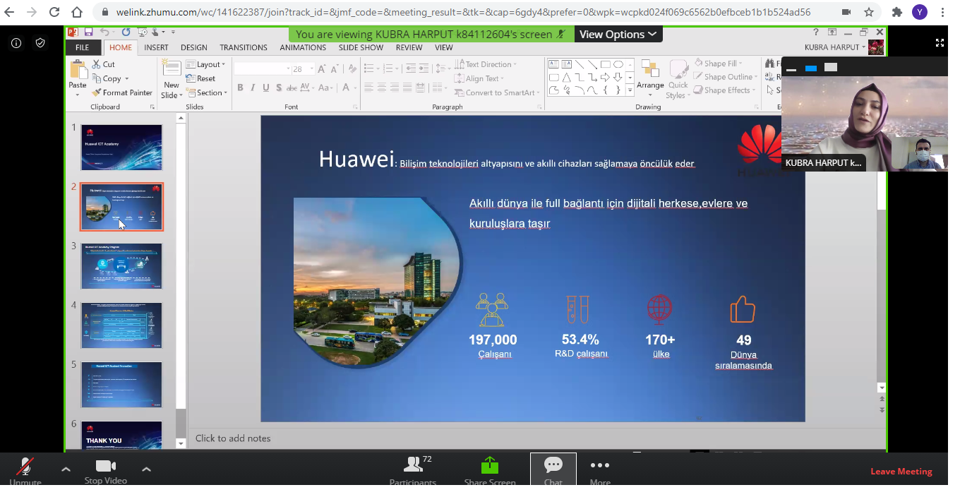Open the ANIMATIONS tab

(x=304, y=47)
